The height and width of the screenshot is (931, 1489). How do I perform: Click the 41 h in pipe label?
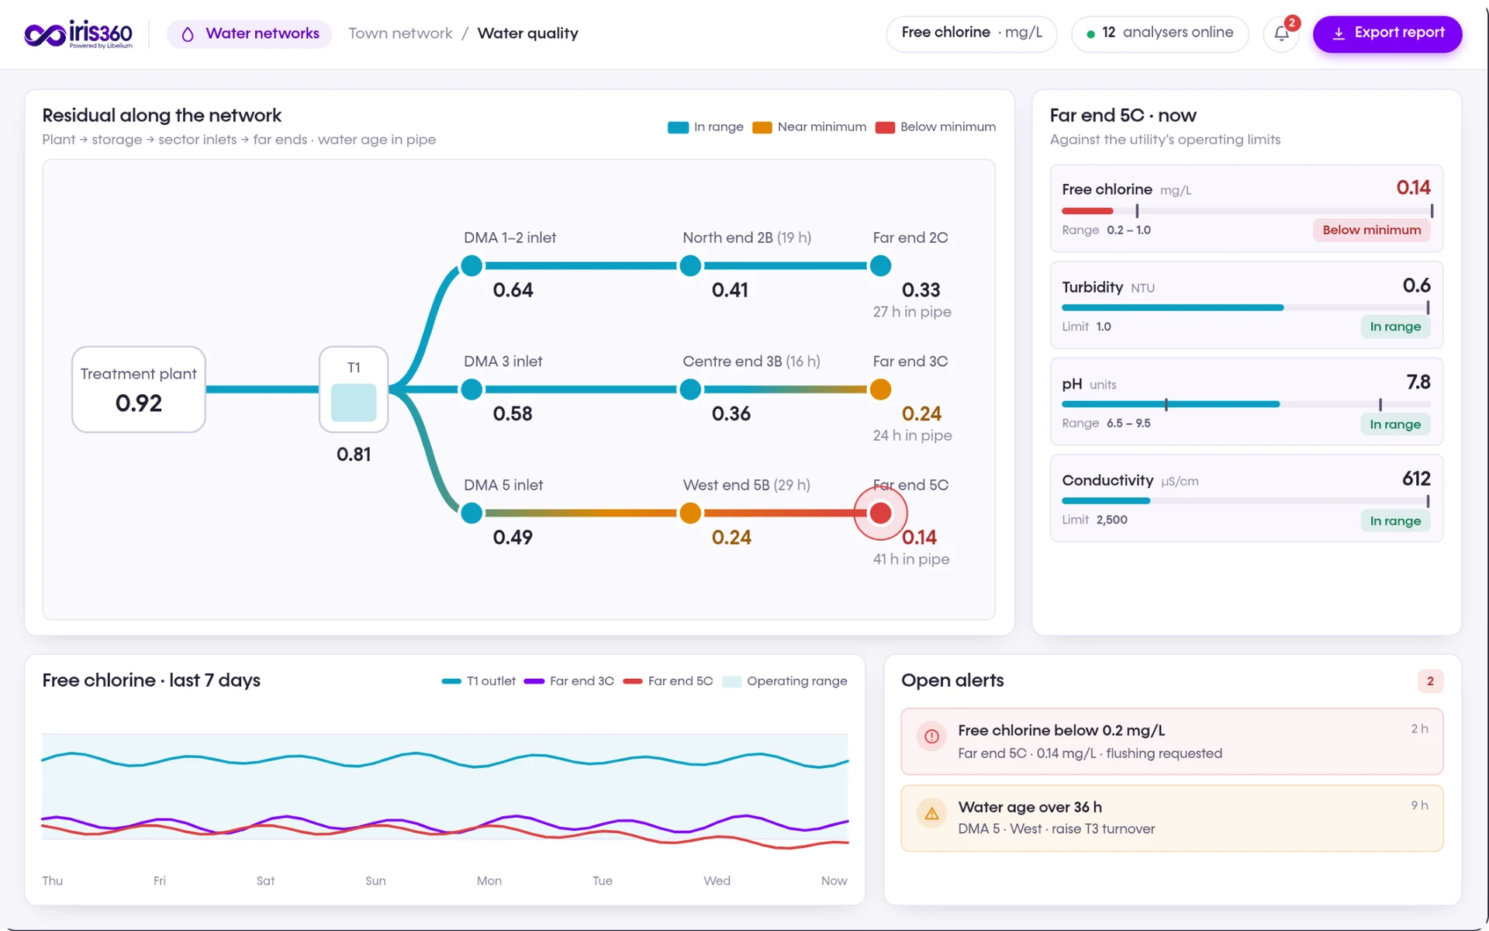pyautogui.click(x=911, y=559)
